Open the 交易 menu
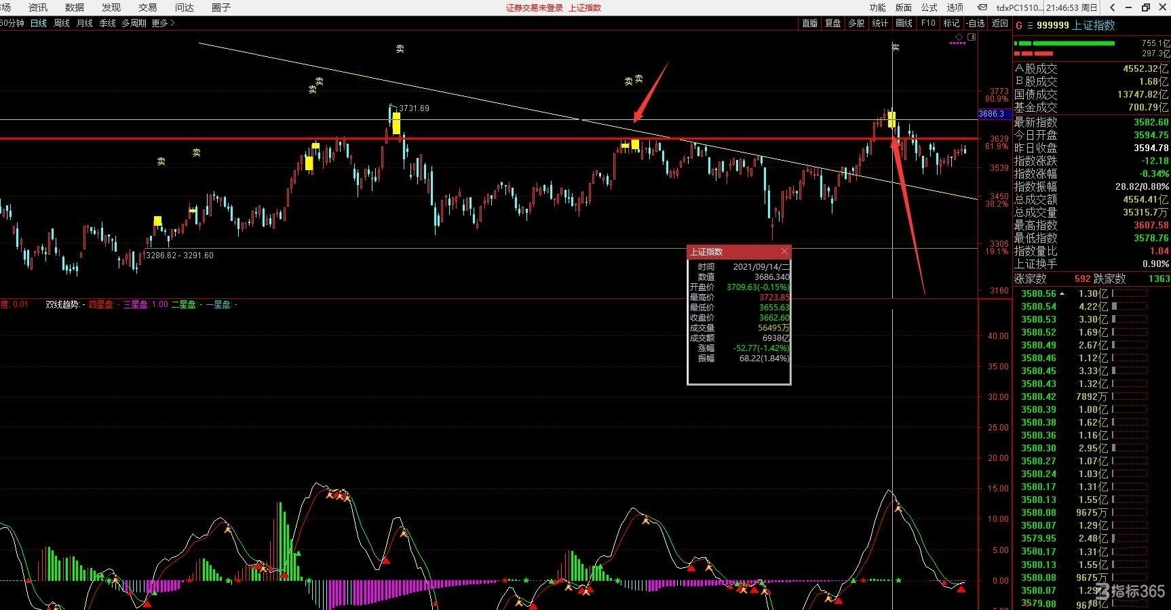The image size is (1171, 610). click(148, 7)
